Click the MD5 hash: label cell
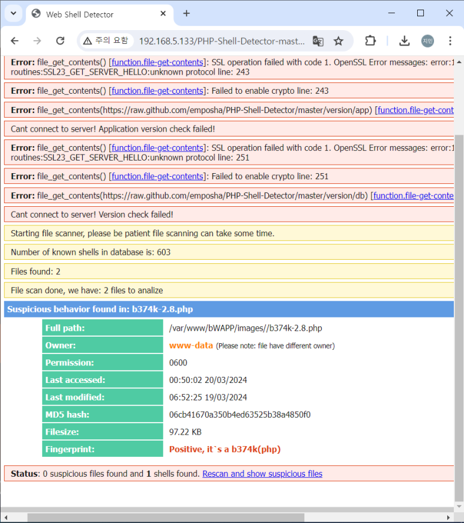This screenshot has height=523, width=464. point(103,415)
